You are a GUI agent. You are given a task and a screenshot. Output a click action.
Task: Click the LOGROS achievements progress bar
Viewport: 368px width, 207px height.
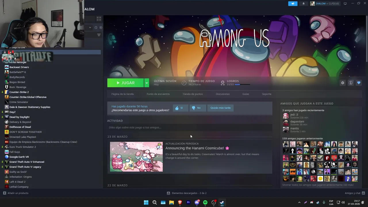[242, 85]
